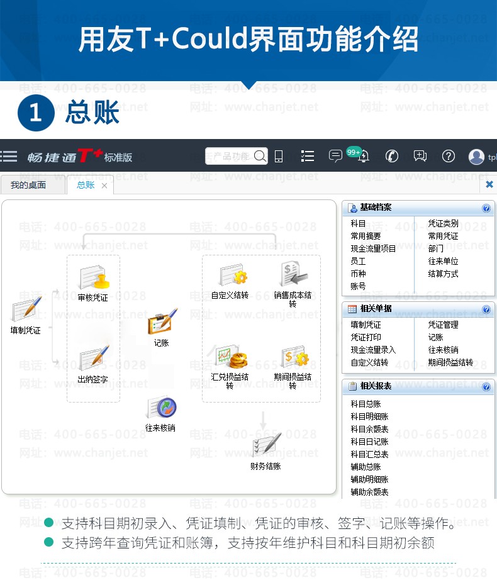Screen dimensions: 497x585
Task: Open 科目总账 report
Action: [366, 404]
